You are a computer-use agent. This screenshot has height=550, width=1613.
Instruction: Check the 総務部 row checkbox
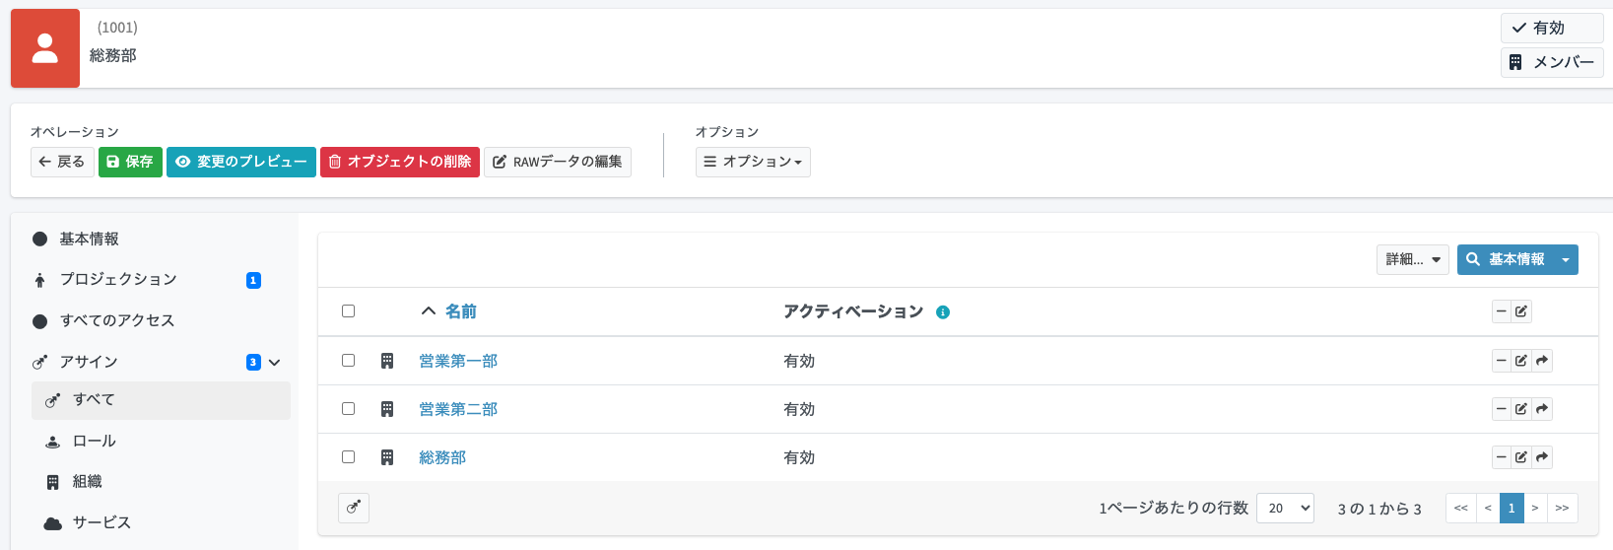click(x=348, y=457)
